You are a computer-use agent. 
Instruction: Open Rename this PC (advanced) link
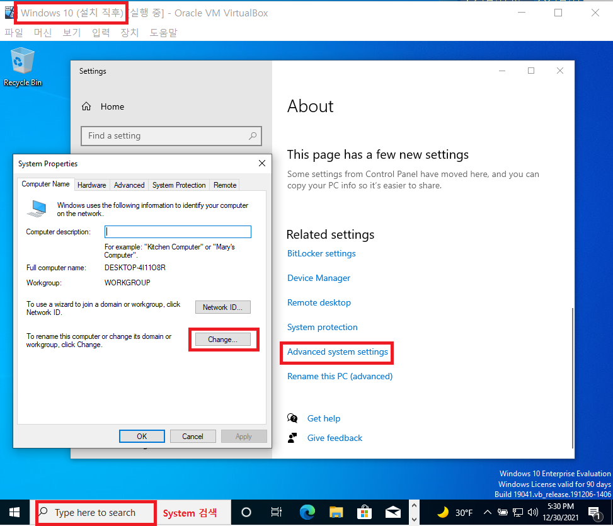pyautogui.click(x=340, y=376)
